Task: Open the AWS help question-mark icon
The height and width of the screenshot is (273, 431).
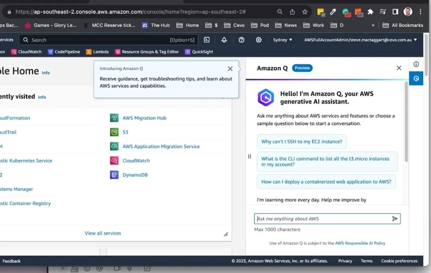Action: (x=241, y=40)
